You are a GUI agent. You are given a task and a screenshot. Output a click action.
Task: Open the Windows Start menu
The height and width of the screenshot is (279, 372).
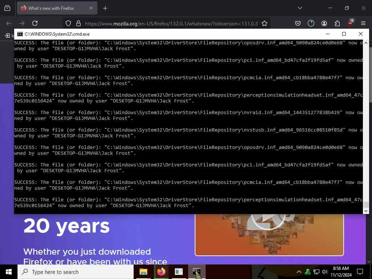[9, 272]
